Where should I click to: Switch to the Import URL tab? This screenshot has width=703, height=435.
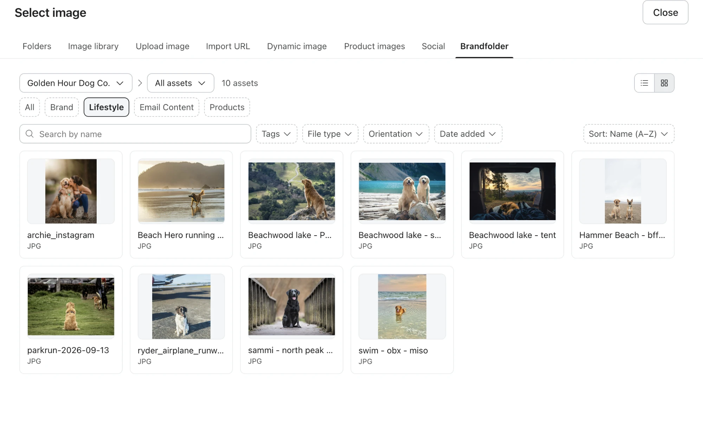(x=228, y=46)
